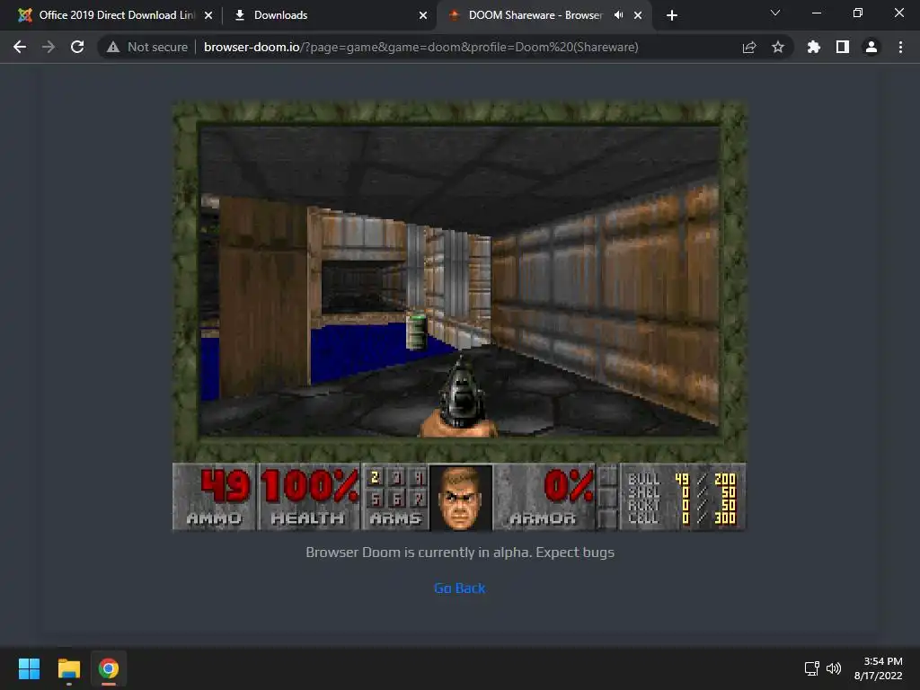This screenshot has height=690, width=920.
Task: Open Chrome three-dot menu
Action: coord(900,47)
